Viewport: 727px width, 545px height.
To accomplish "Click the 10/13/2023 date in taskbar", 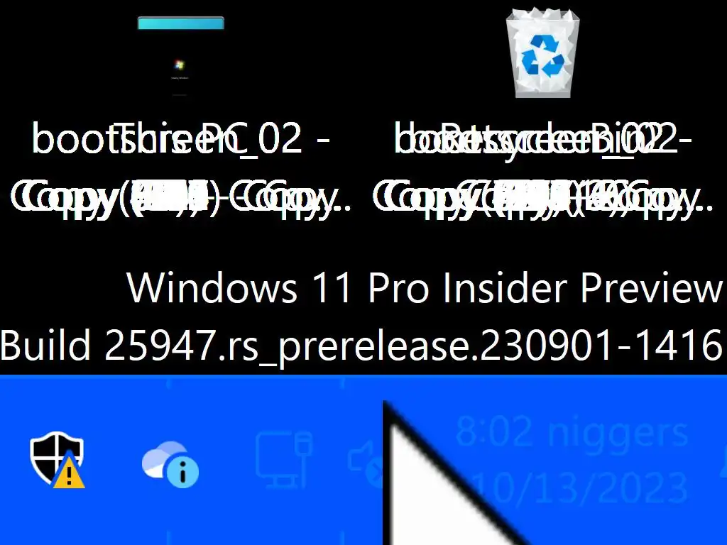I will tap(579, 488).
